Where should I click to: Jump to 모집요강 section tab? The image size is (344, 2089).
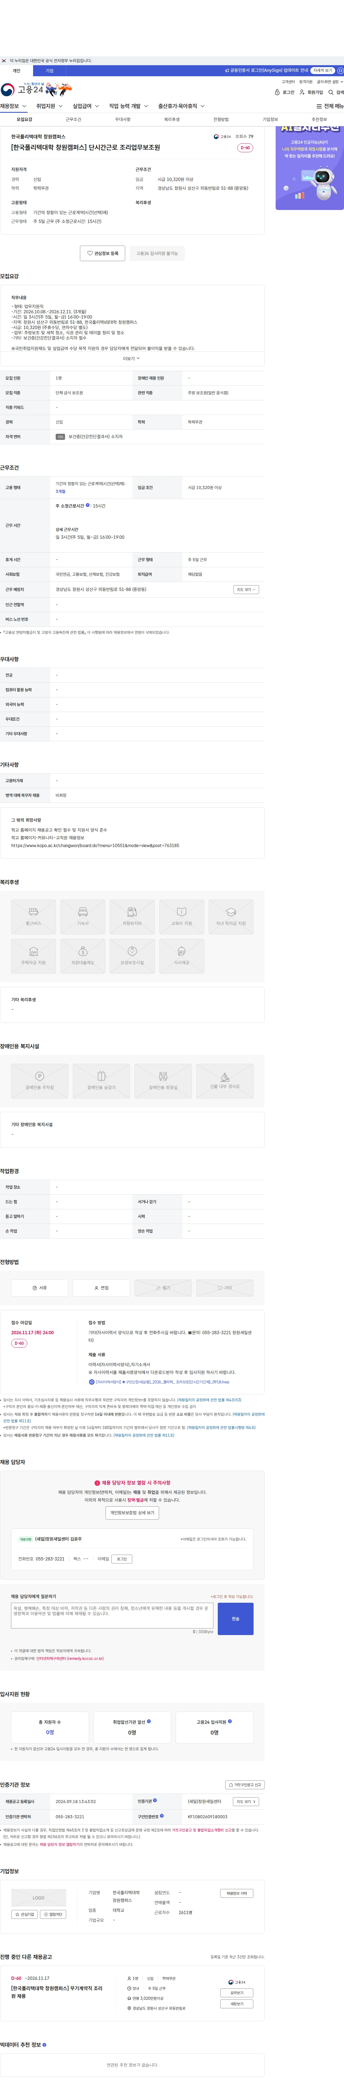tap(24, 119)
